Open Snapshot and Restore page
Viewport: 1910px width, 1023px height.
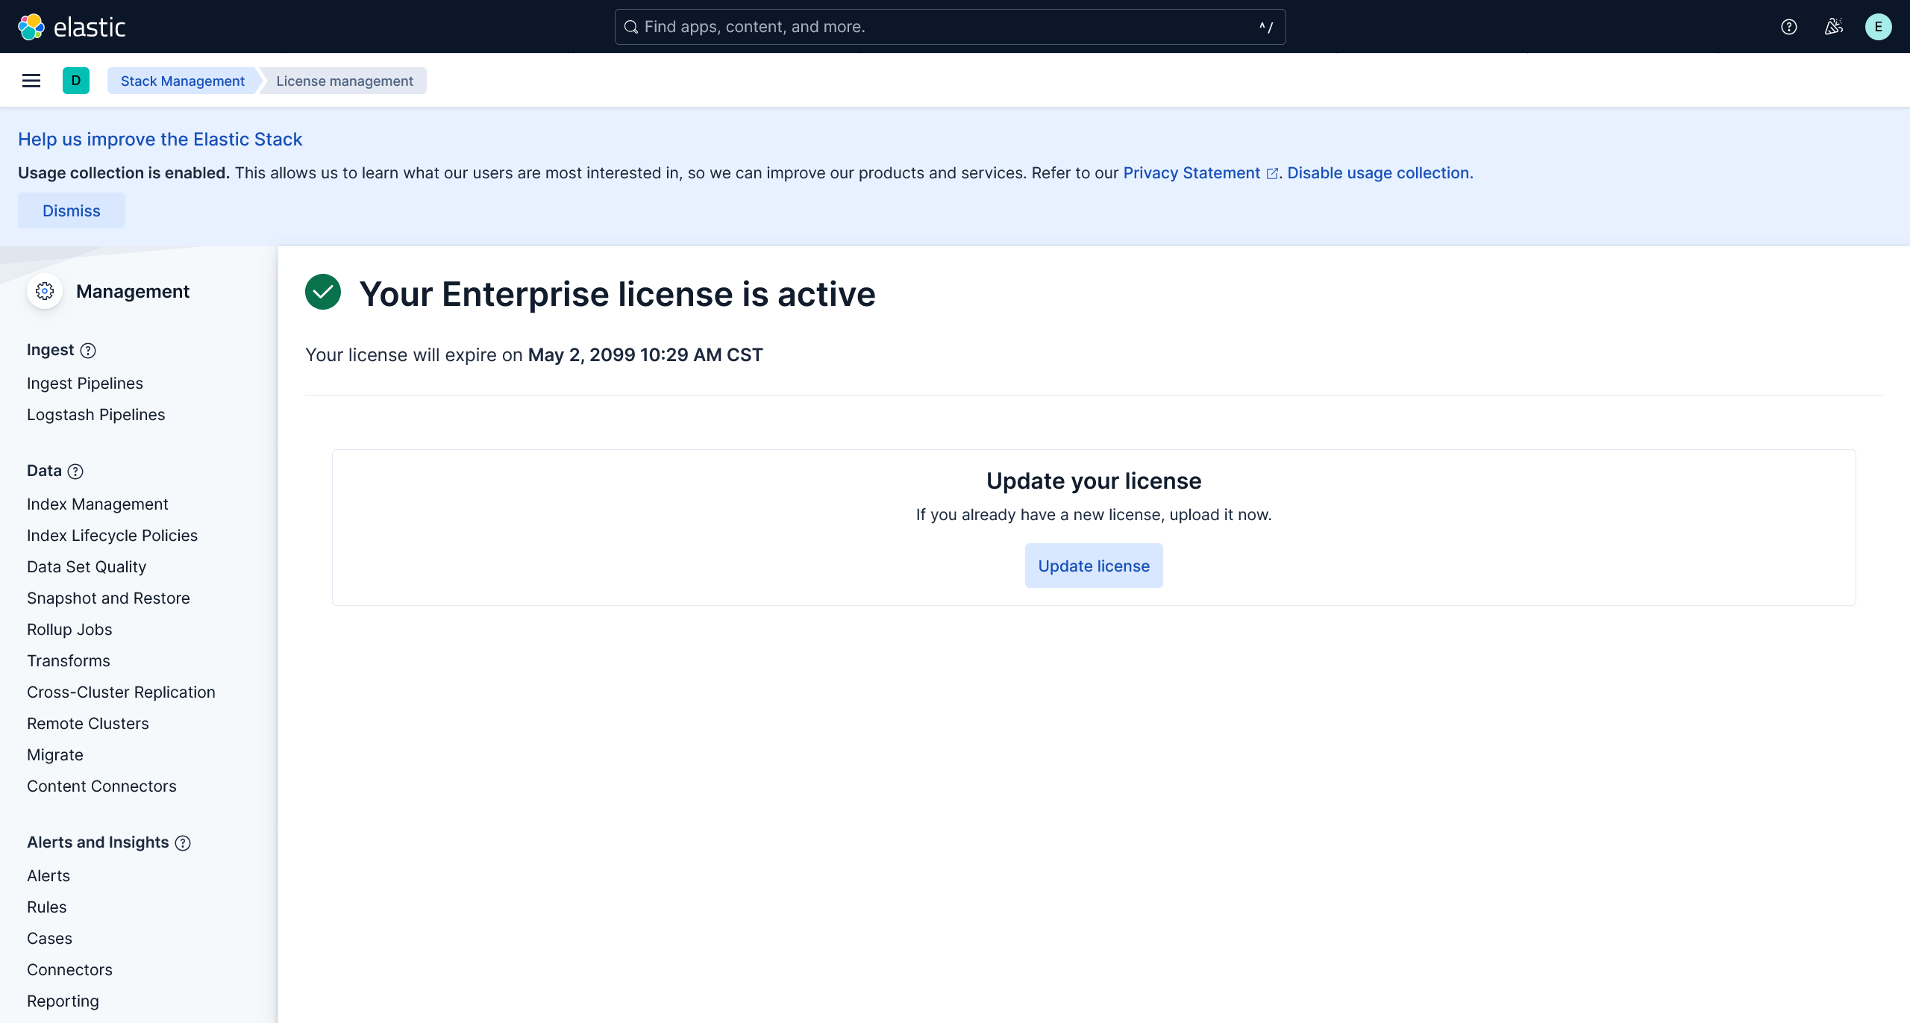(108, 598)
